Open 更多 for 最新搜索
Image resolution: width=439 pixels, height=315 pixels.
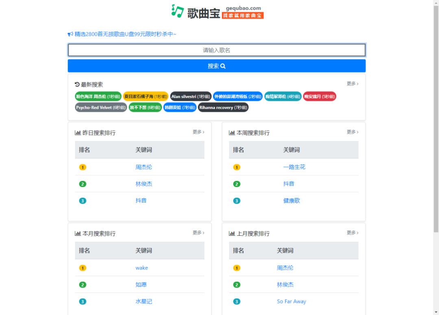click(x=352, y=84)
